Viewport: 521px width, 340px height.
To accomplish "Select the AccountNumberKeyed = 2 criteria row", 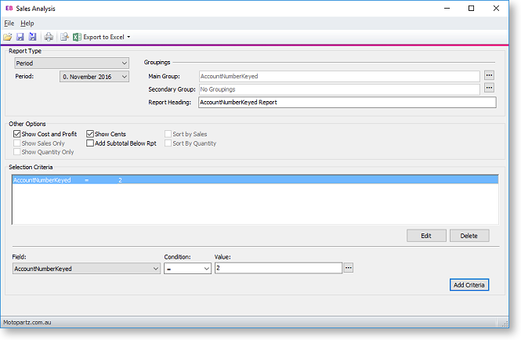I will (x=255, y=180).
